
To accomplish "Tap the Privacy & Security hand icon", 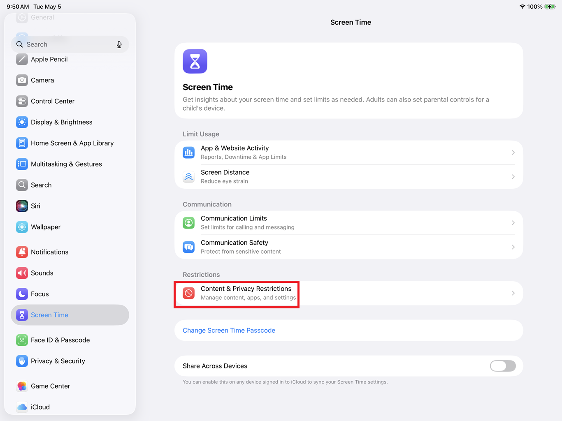I will (22, 361).
